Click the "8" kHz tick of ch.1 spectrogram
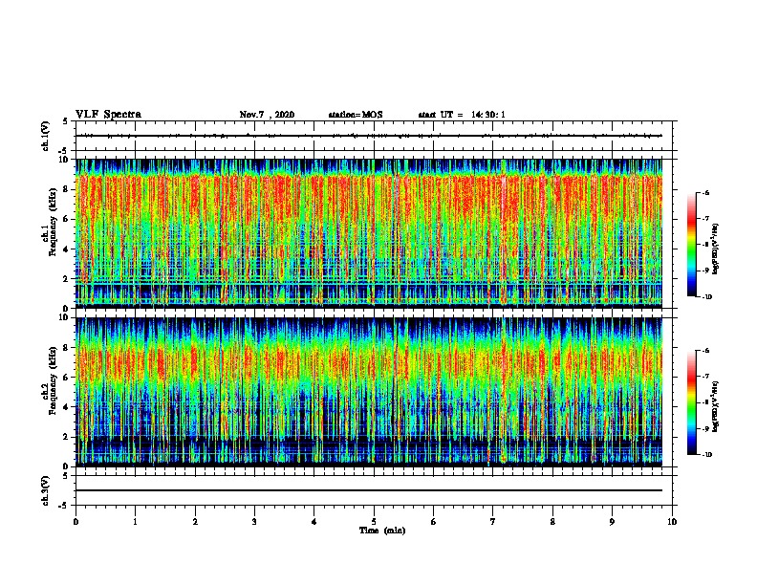The height and width of the screenshot is (585, 757). [67, 189]
